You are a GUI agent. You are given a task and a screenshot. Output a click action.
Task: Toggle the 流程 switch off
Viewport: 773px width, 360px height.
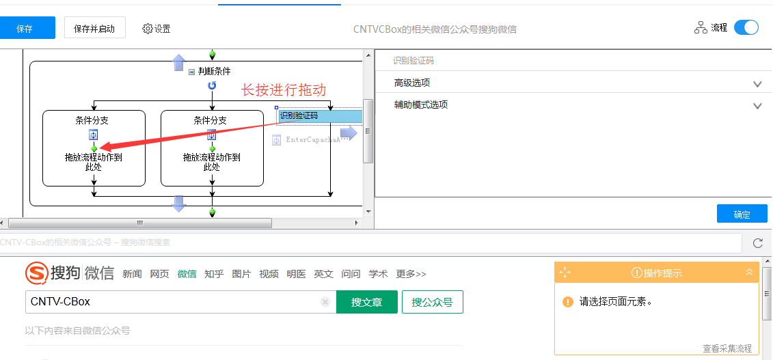point(746,27)
